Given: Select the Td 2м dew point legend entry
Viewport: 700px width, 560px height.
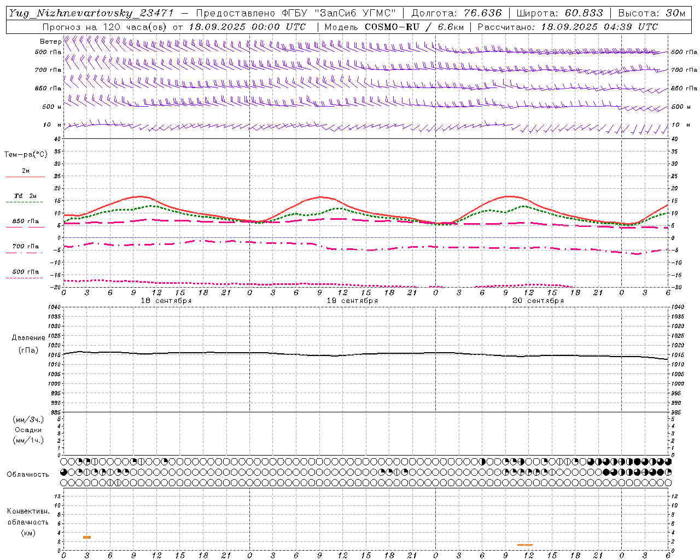Looking at the screenshot, I should pyautogui.click(x=25, y=196).
